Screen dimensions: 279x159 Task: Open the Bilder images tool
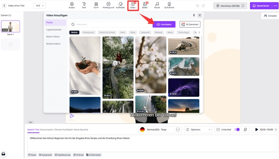coord(145,5)
